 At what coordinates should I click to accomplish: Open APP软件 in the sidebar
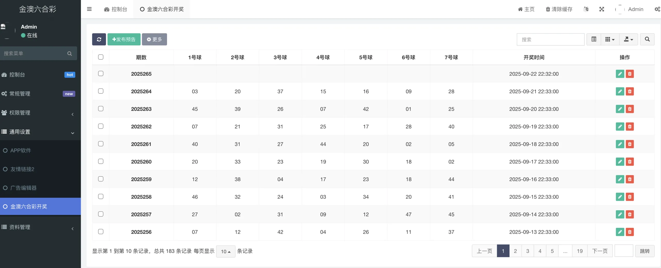coord(40,150)
